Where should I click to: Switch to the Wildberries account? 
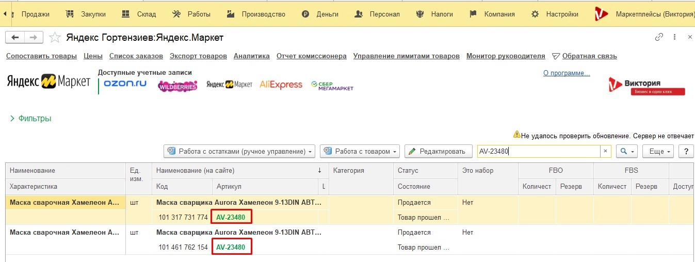point(177,86)
